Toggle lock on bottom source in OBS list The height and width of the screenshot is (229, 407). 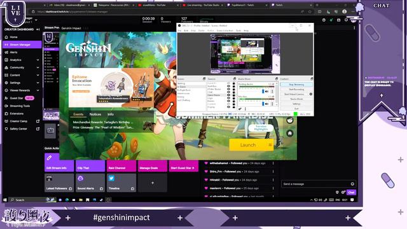(234, 107)
